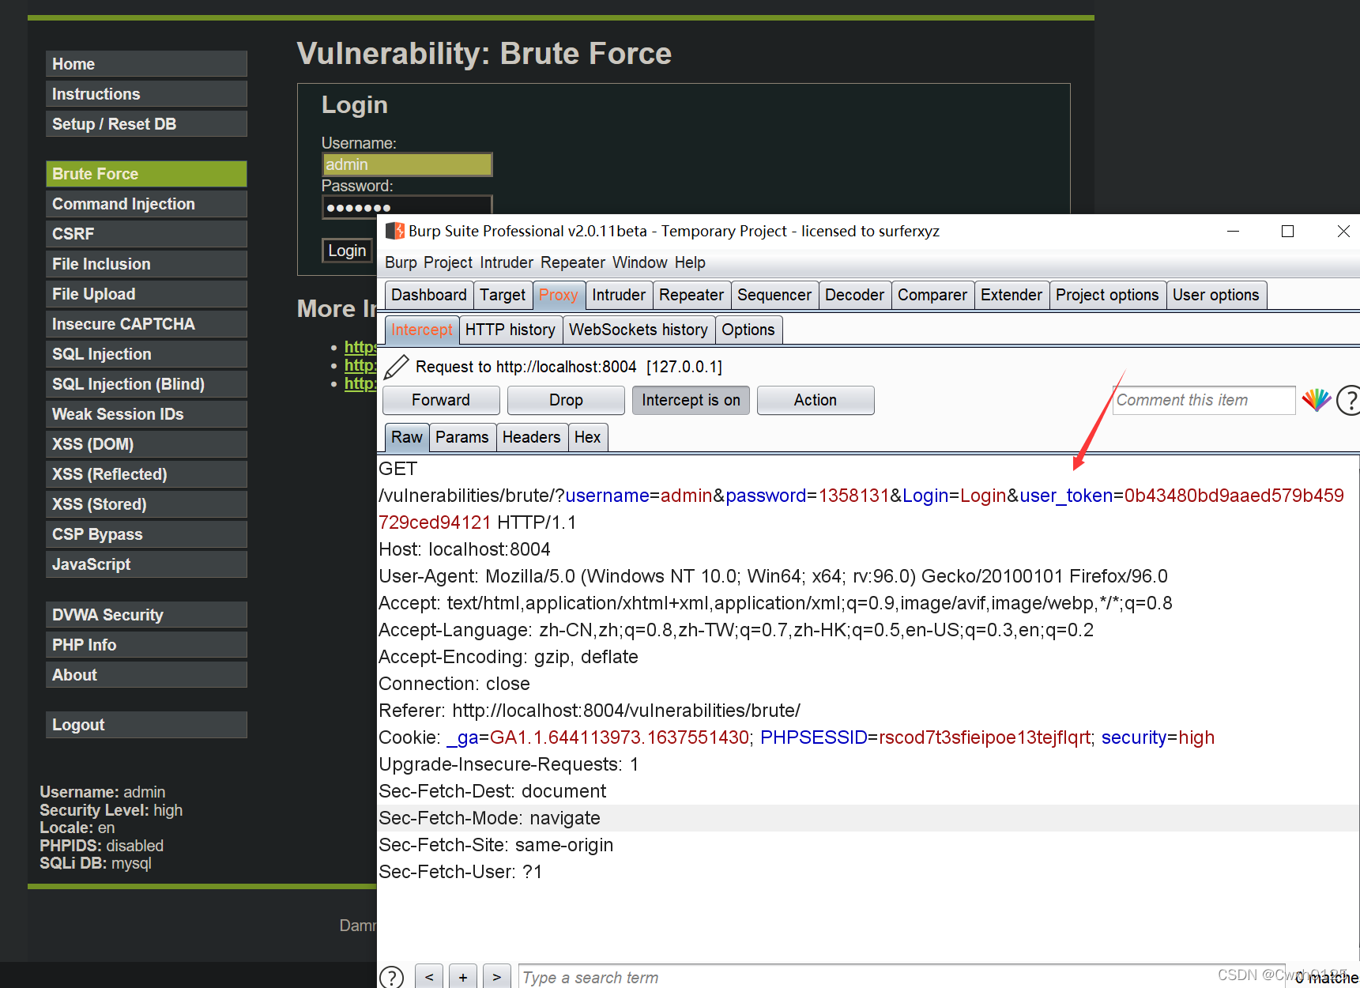Open Home in DVWA sidebar
The image size is (1360, 988).
click(x=146, y=64)
